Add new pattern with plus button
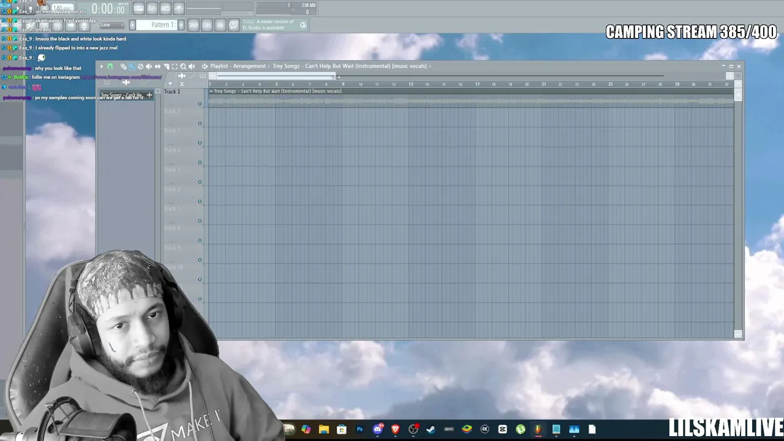 (x=181, y=25)
